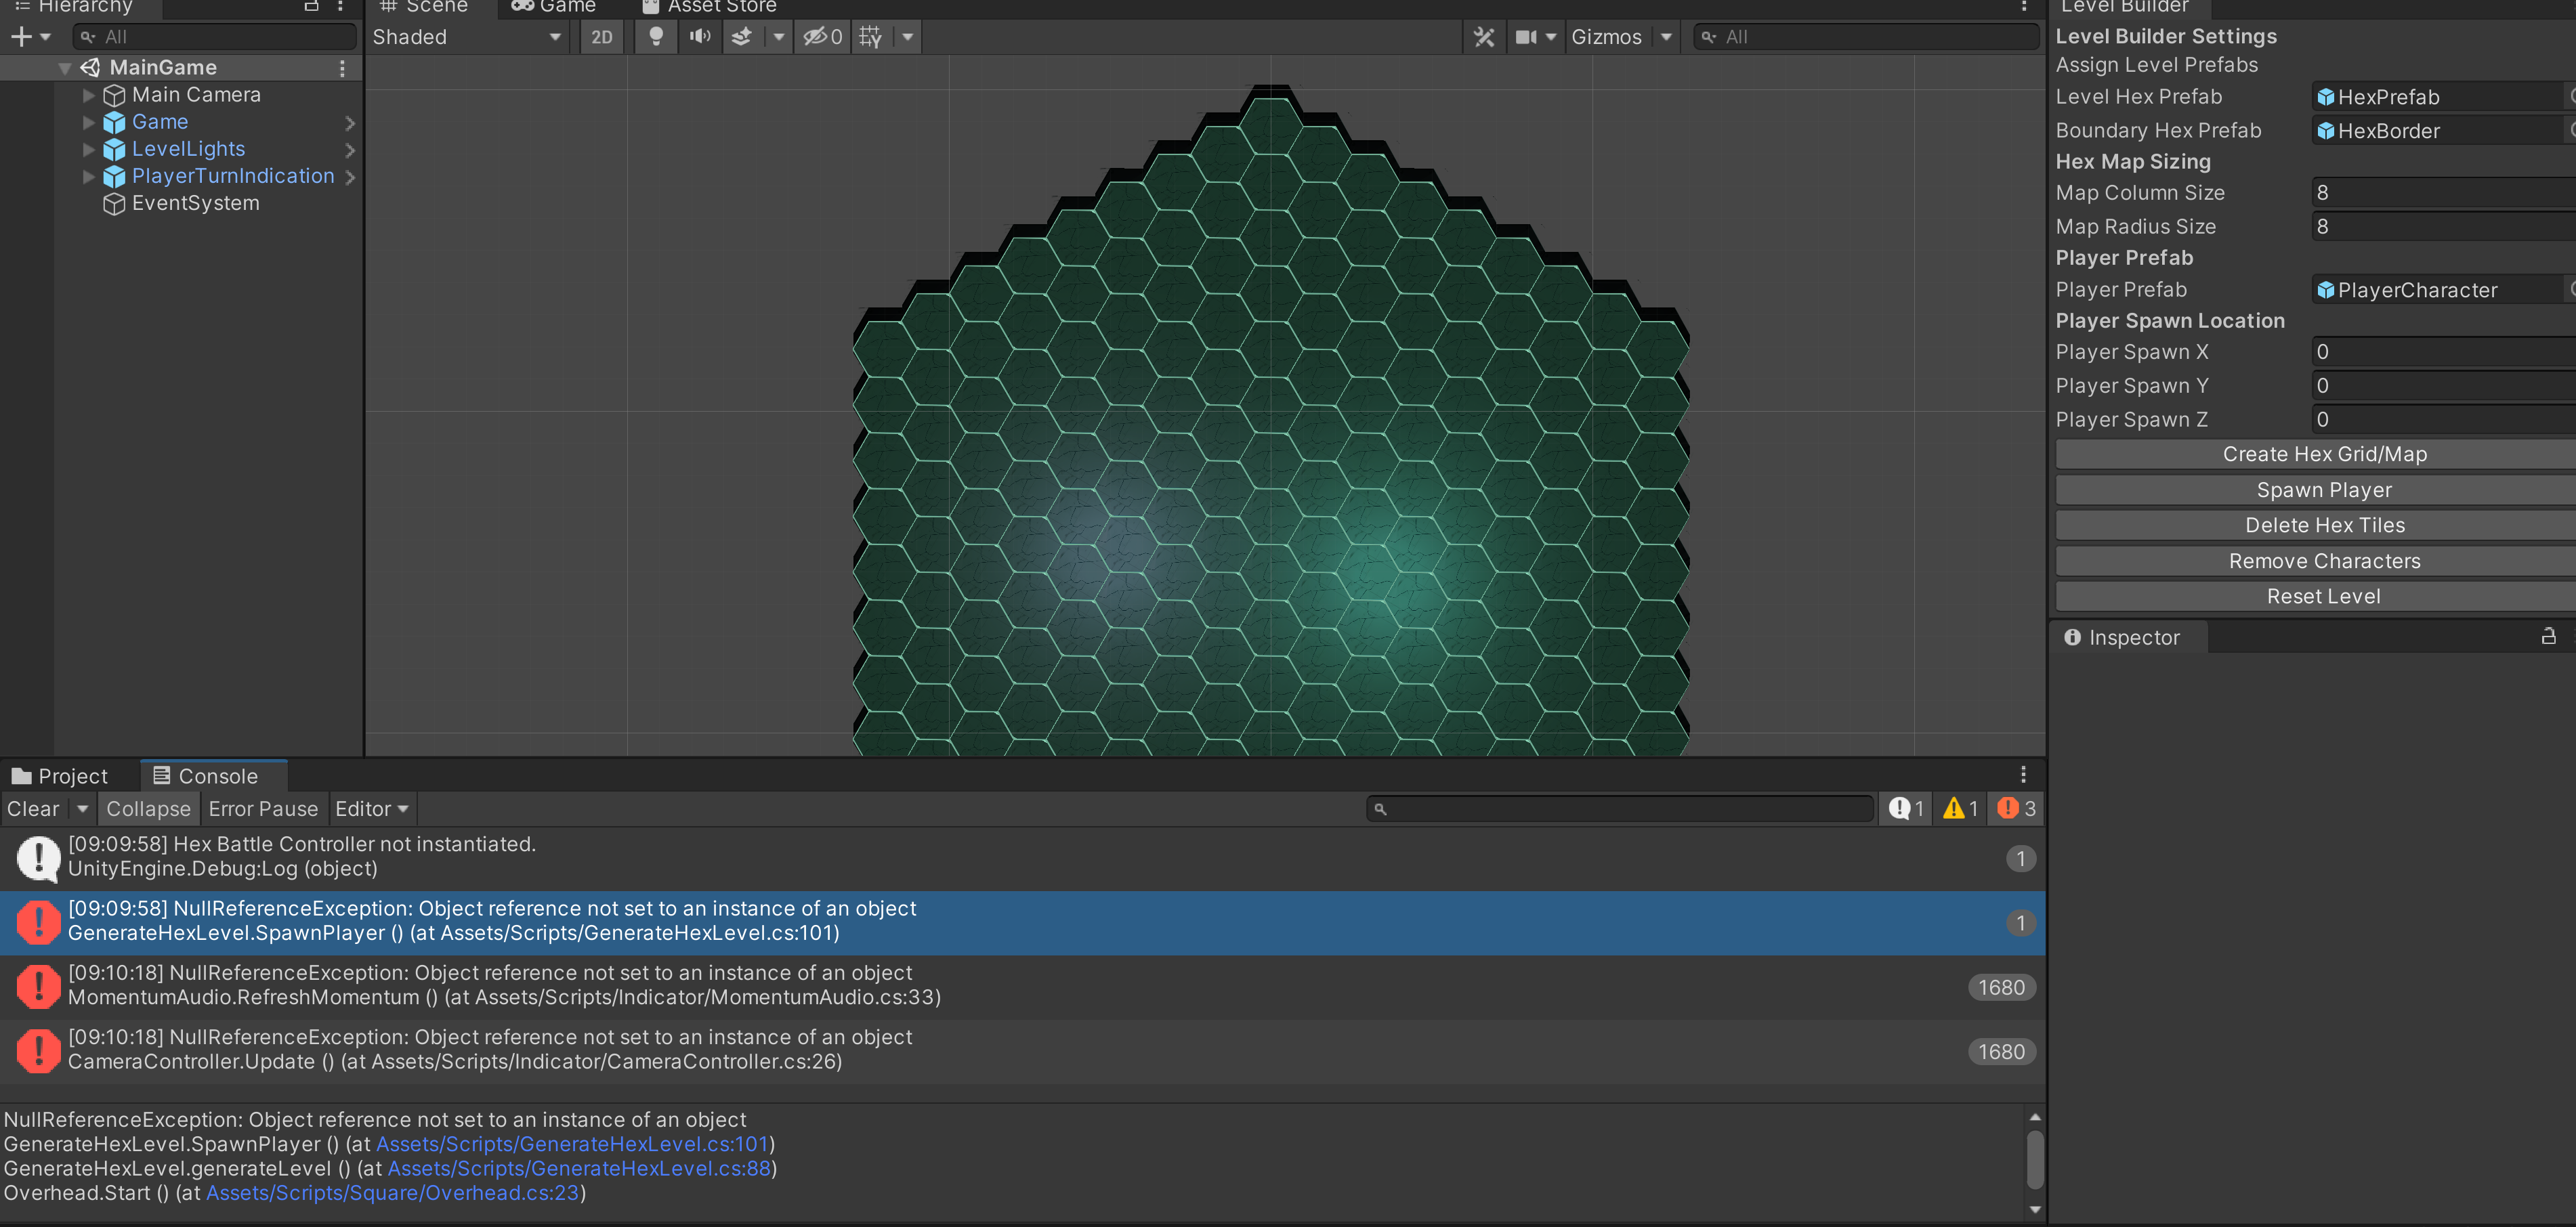Image resolution: width=2576 pixels, height=1227 pixels.
Task: Toggle warning messages filter icon
Action: coord(1960,809)
